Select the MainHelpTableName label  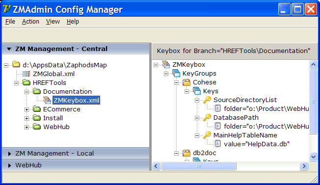[x=245, y=135]
